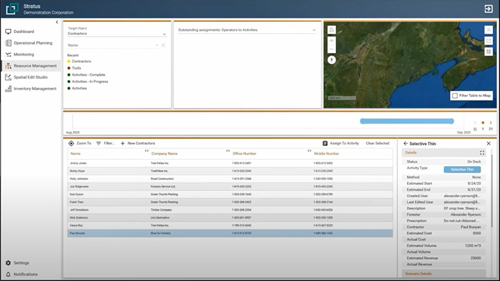Image resolution: width=500 pixels, height=281 pixels.
Task: Sort by Company Name column header
Action: click(164, 154)
